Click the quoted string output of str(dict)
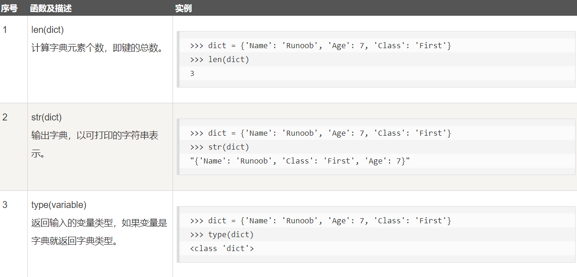Image resolution: width=577 pixels, height=277 pixels. point(300,161)
